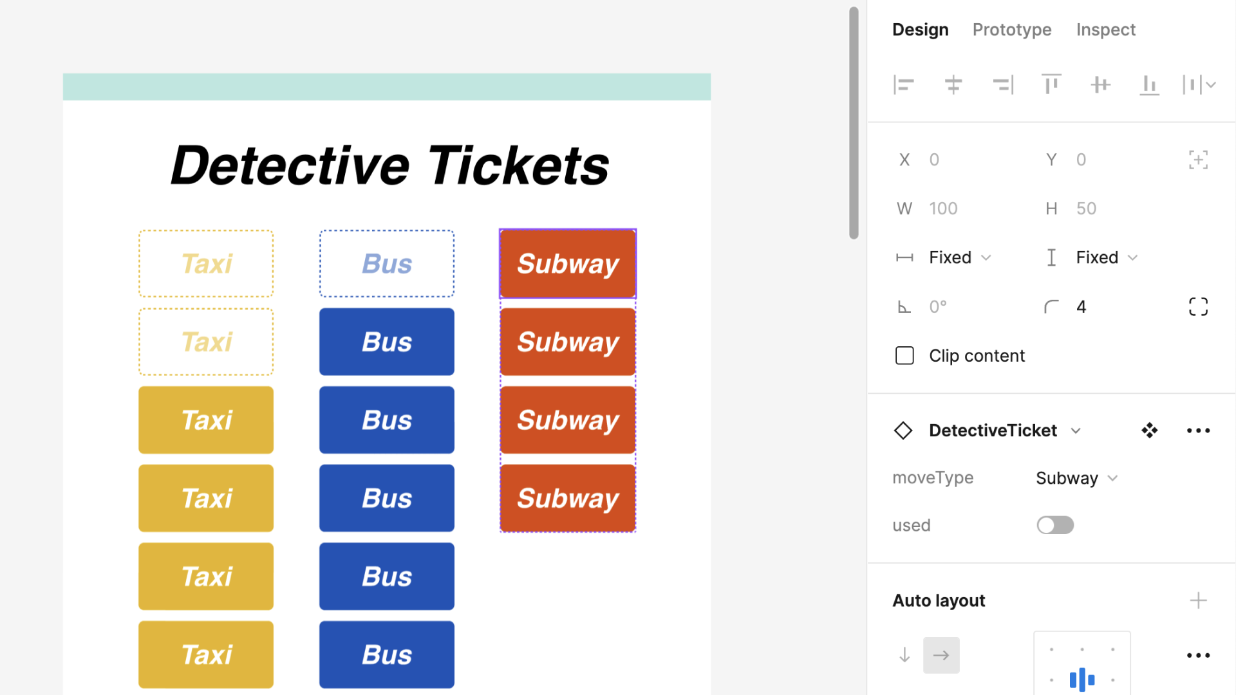Open the DetectiveTicket more options menu
The height and width of the screenshot is (695, 1236).
point(1198,431)
